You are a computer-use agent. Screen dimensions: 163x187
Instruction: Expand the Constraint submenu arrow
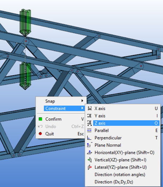pyautogui.click(x=82, y=108)
